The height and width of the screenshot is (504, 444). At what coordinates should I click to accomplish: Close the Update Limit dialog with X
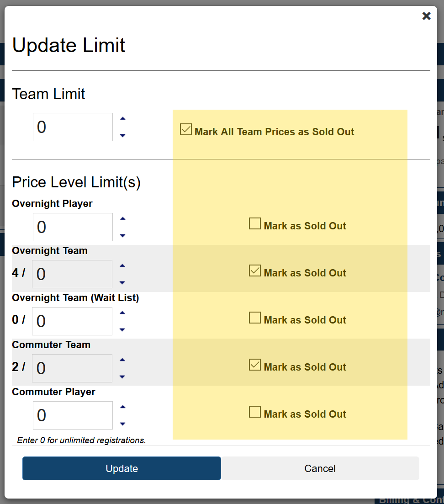pos(426,16)
